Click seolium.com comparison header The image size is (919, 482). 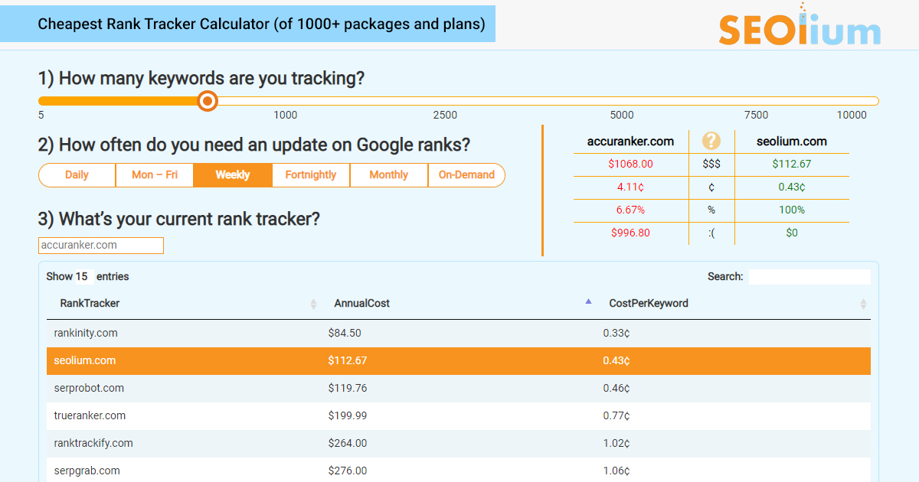[792, 142]
